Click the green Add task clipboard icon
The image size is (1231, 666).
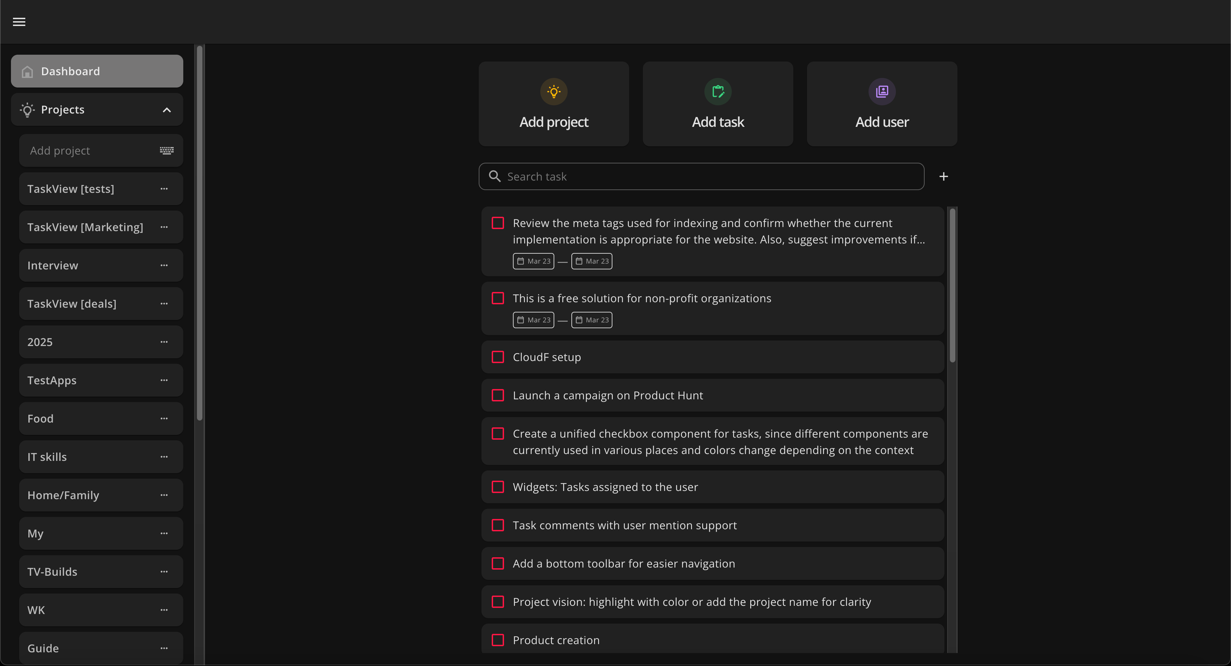click(718, 91)
